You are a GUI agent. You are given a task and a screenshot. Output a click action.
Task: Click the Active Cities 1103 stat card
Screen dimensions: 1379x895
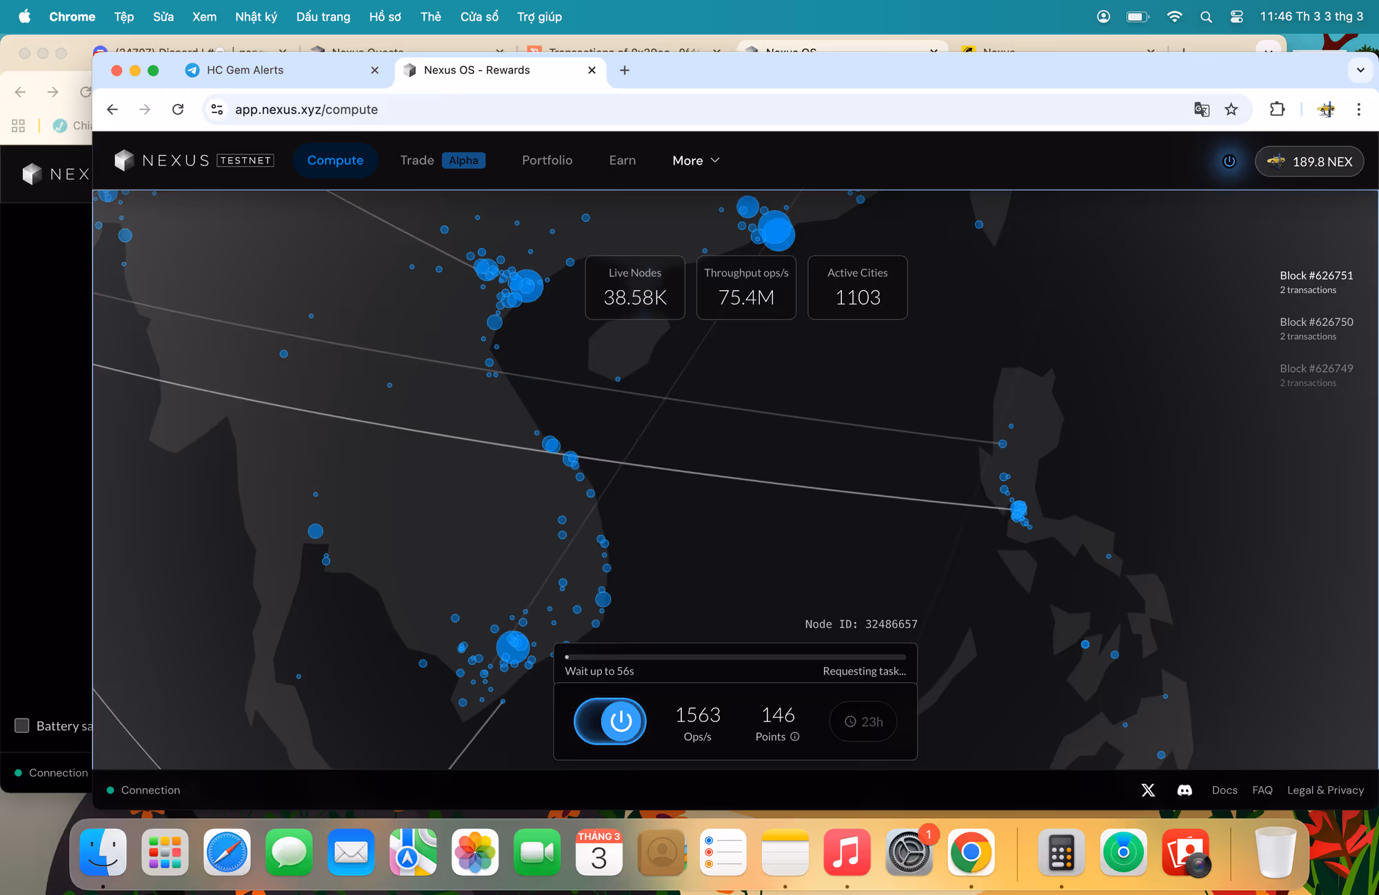tap(857, 287)
